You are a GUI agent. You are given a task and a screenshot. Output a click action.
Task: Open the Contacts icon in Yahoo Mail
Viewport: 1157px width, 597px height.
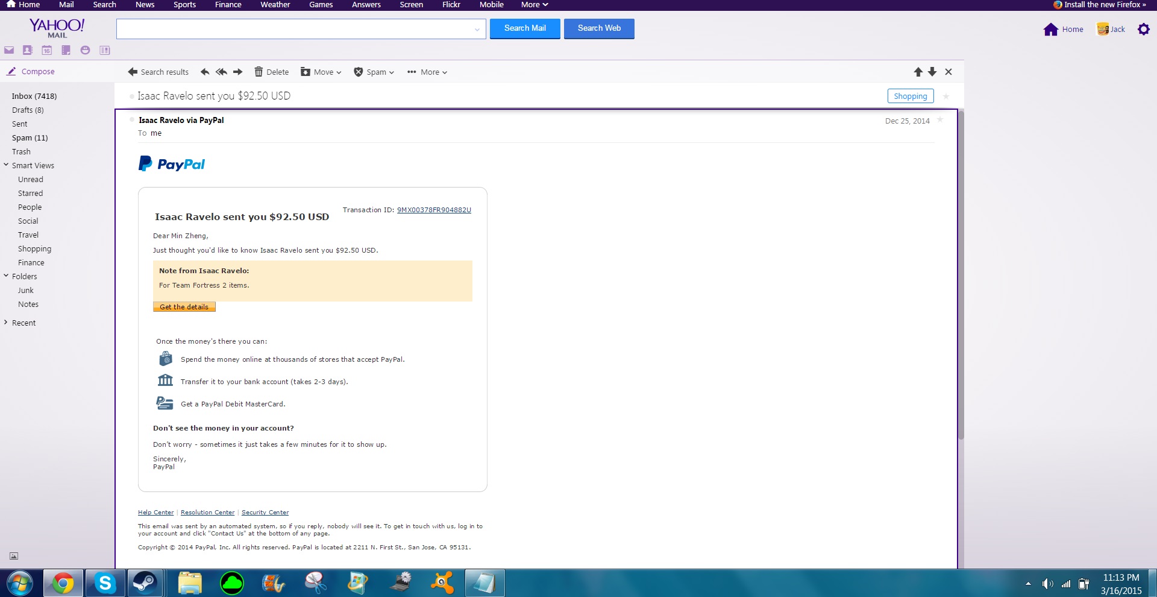(x=27, y=50)
